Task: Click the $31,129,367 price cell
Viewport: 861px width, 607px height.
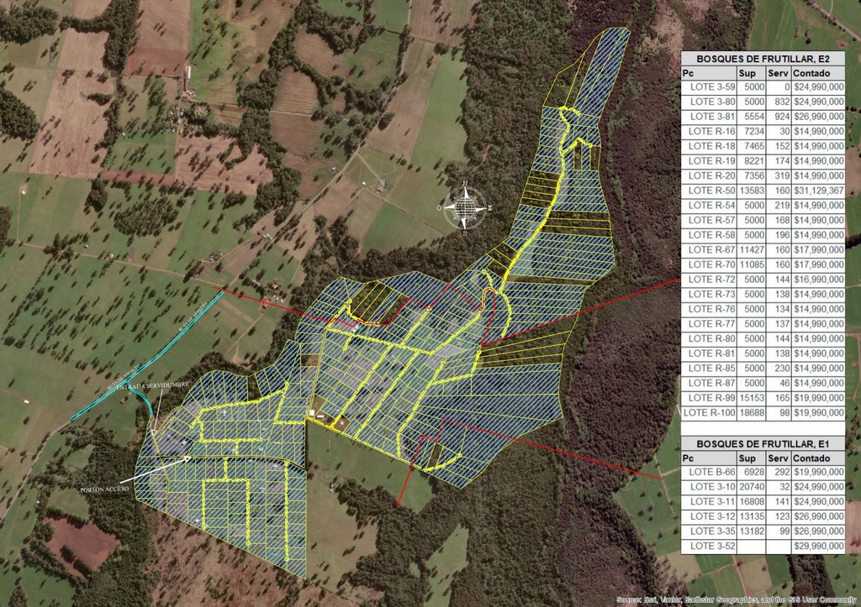Action: click(x=818, y=191)
